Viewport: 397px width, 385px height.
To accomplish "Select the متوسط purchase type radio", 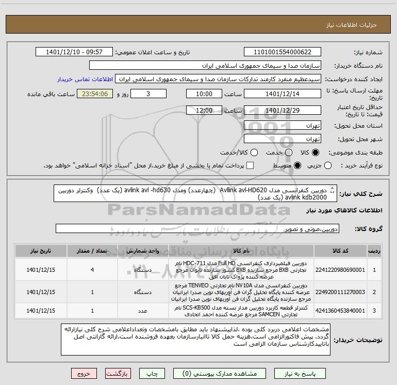I will 297,166.
